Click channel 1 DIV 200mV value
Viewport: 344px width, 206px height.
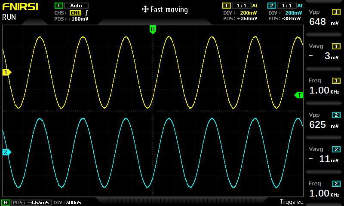(249, 13)
